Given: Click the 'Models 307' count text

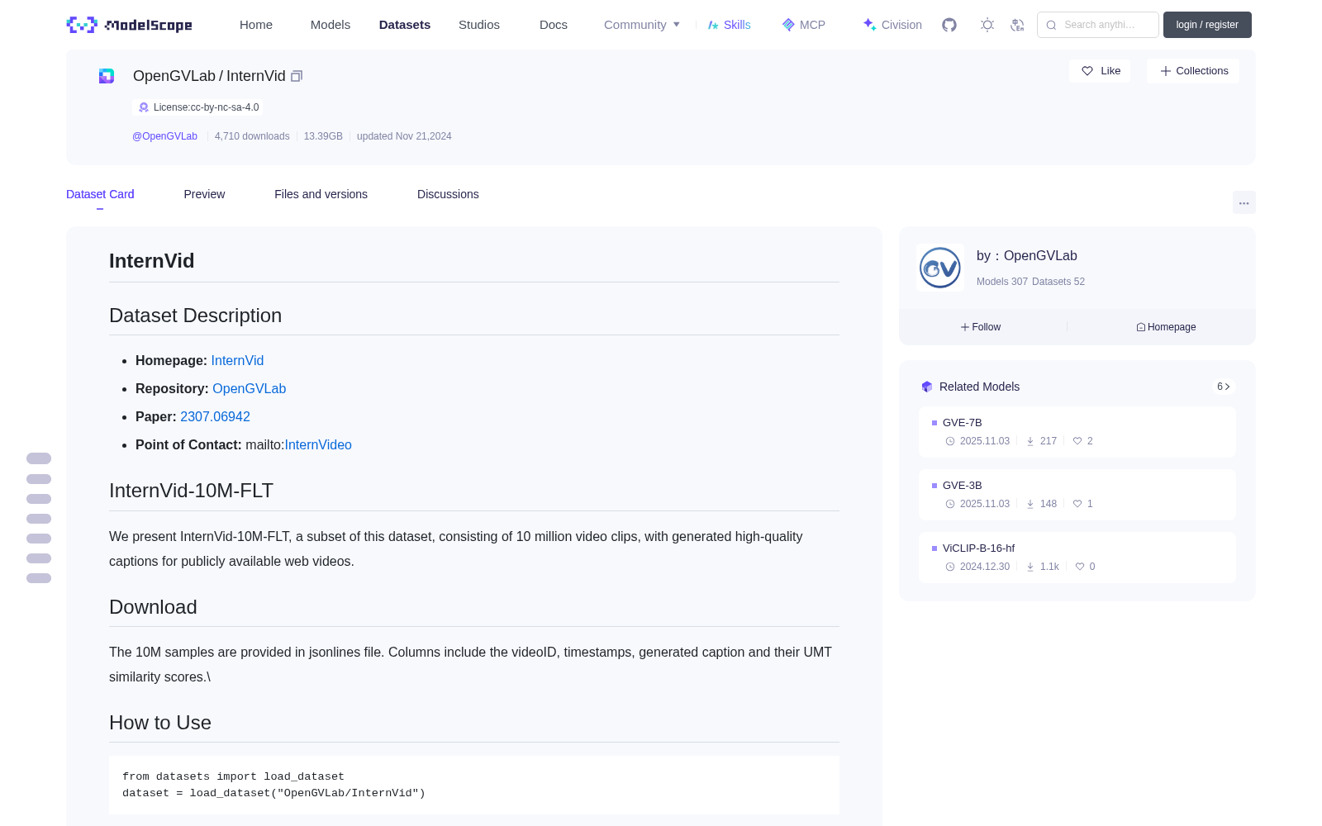Looking at the screenshot, I should point(1001,282).
